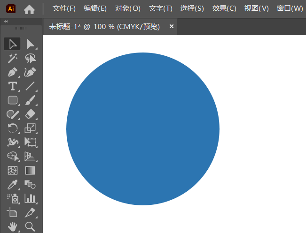The image size is (306, 233).
Task: Open the 文字(T) menu
Action: (161, 8)
